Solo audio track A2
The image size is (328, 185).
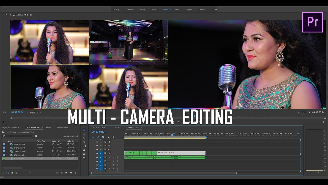[113, 161]
